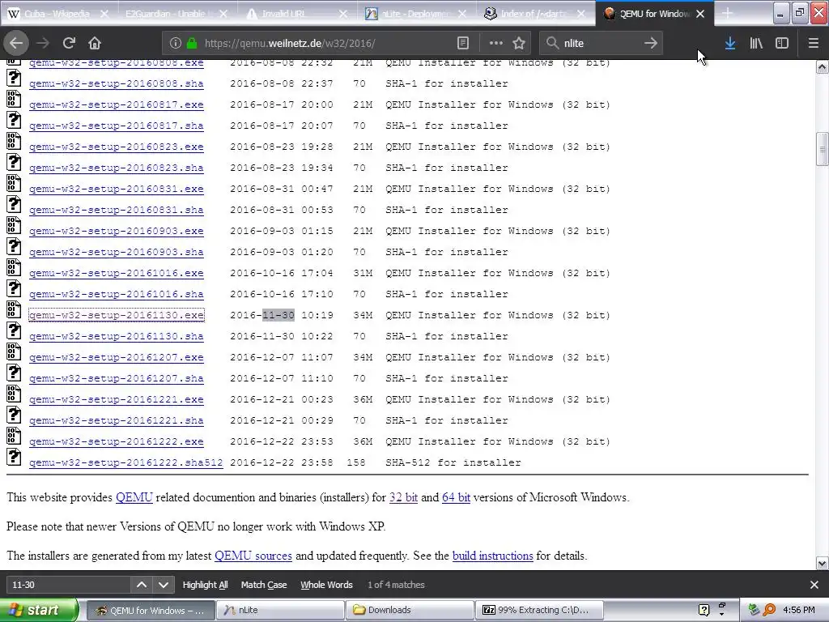The image size is (829, 622).
Task: Click the binary file icon beside qemu-w32-setup-20161222.exe
Action: [14, 437]
